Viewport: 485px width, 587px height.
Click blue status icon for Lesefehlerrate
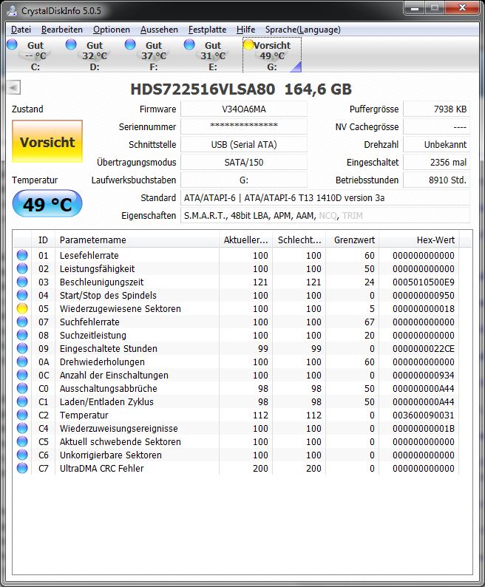point(22,255)
